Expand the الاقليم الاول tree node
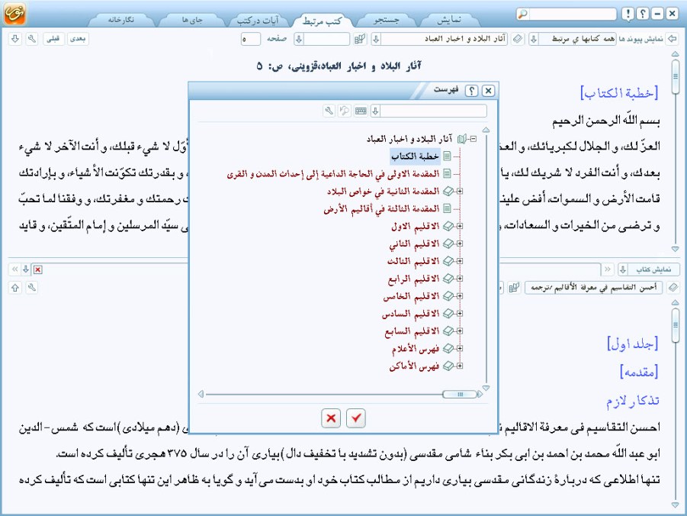Viewport: 687px width, 516px height. click(460, 227)
